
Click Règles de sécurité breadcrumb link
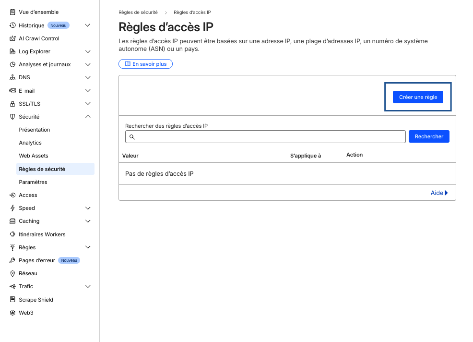[138, 12]
